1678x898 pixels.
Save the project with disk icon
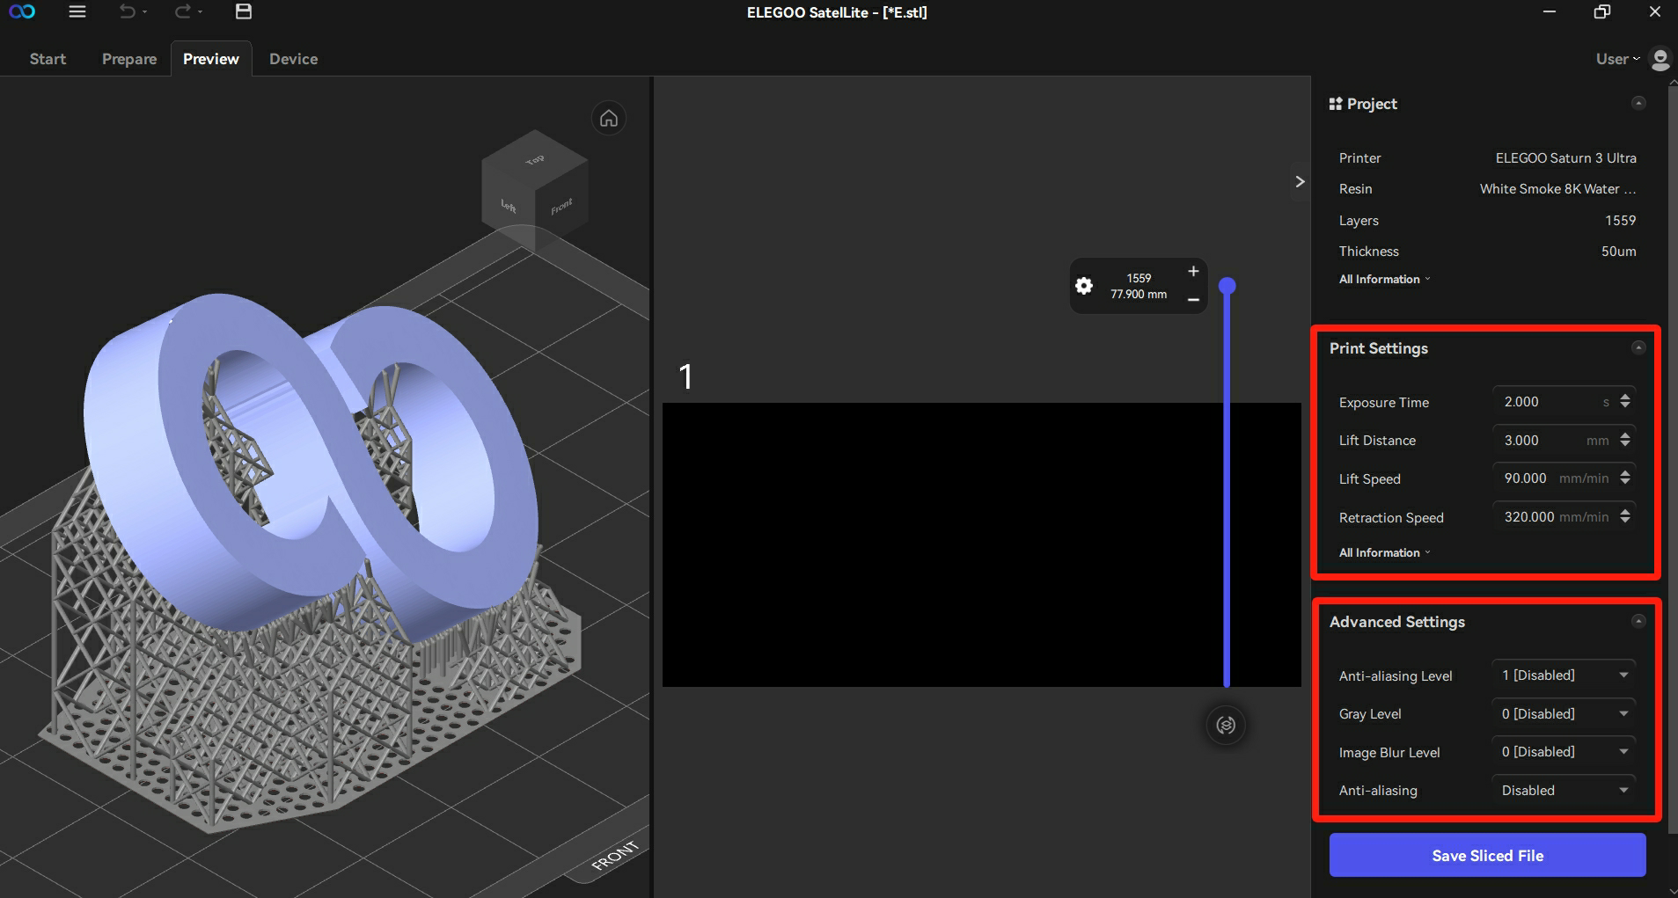(x=244, y=11)
